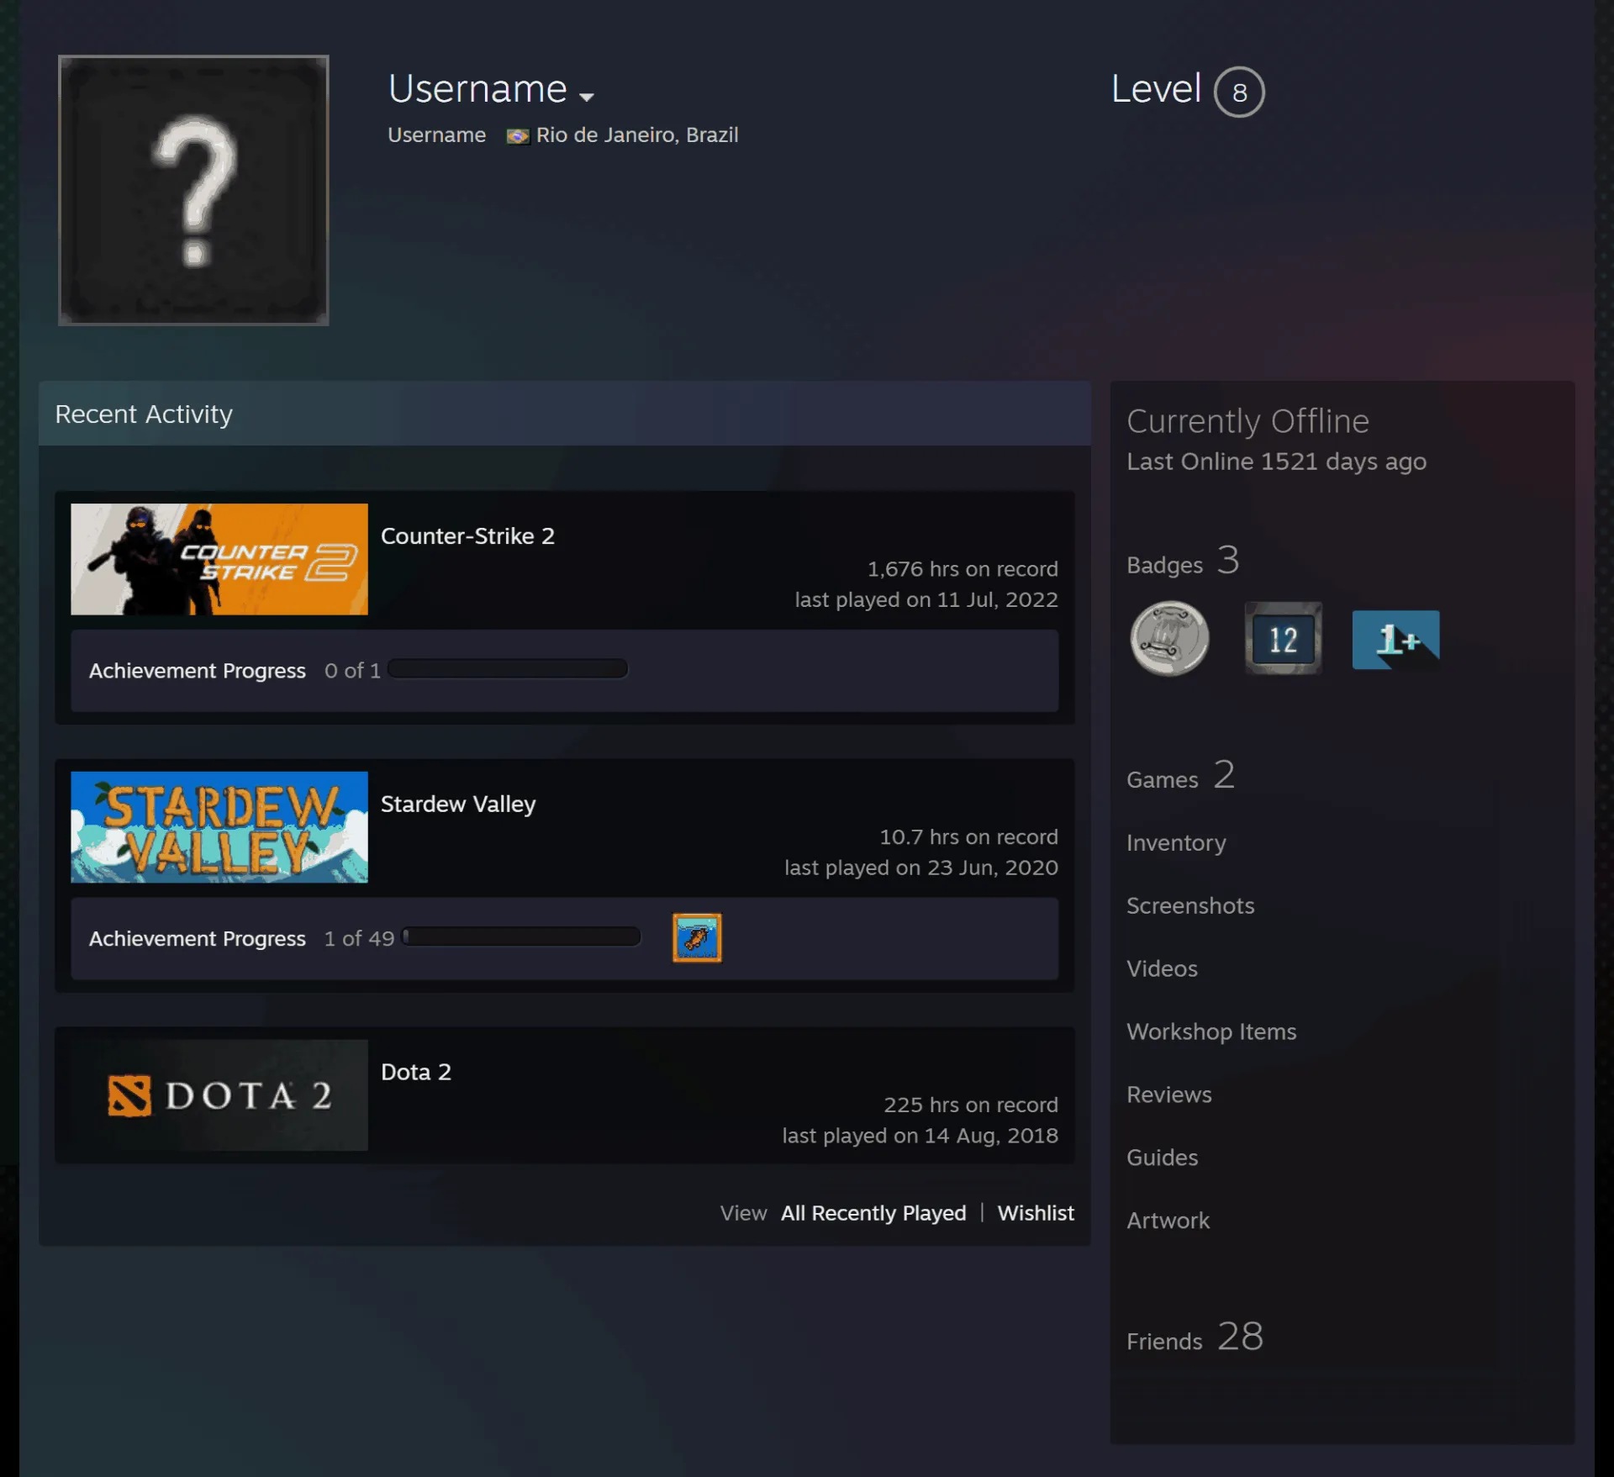The image size is (1614, 1477).
Task: Click the Counter-Strike 2 achievement progress bar
Action: [508, 669]
